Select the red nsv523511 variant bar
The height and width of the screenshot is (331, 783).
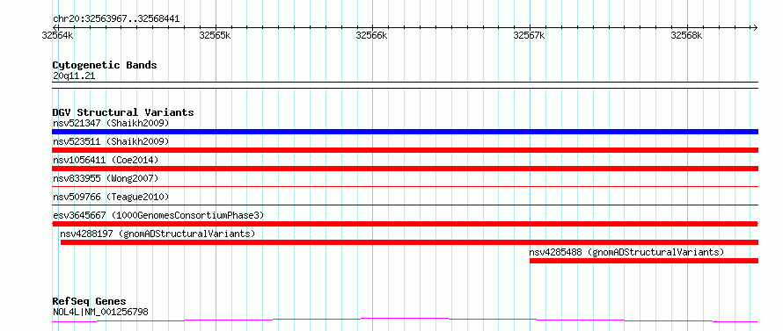[x=405, y=150]
